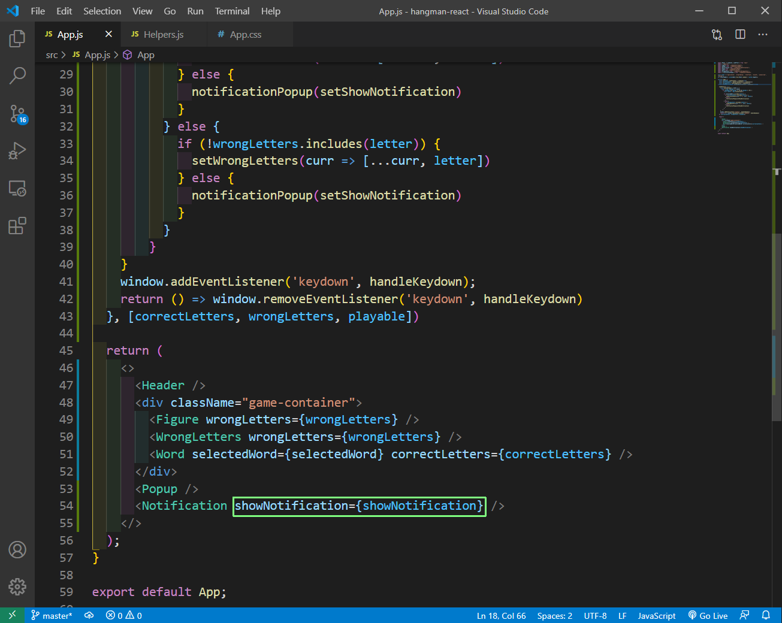
Task: Open the Go menu
Action: tap(170, 11)
